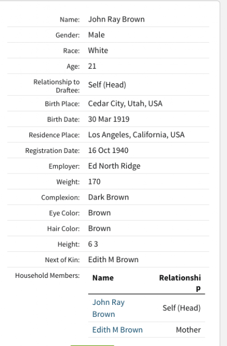This screenshot has height=346, width=227.
Task: Click the Complexion value Dark Brown
Action: pyautogui.click(x=108, y=197)
